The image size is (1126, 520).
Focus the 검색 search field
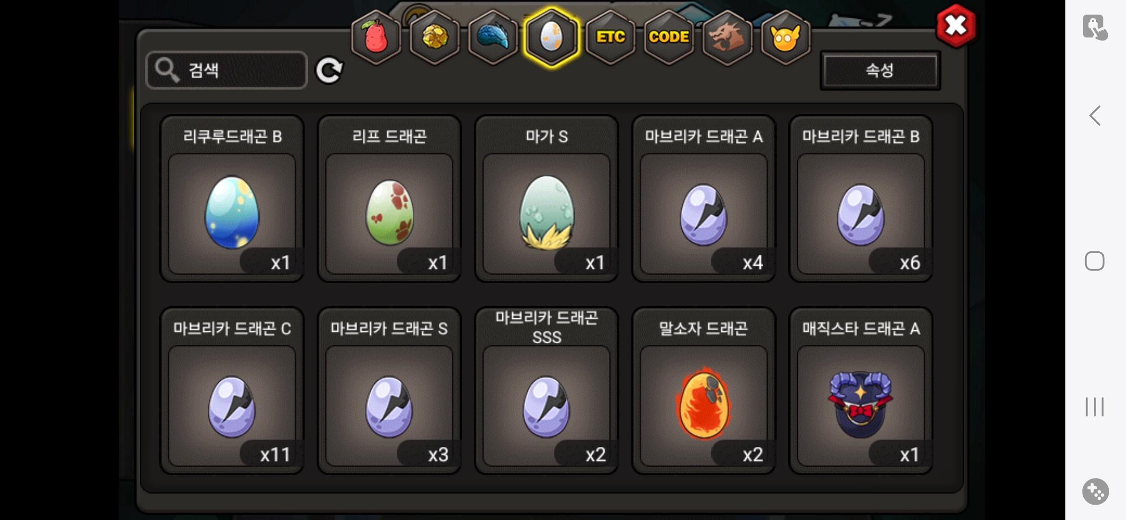pyautogui.click(x=227, y=70)
